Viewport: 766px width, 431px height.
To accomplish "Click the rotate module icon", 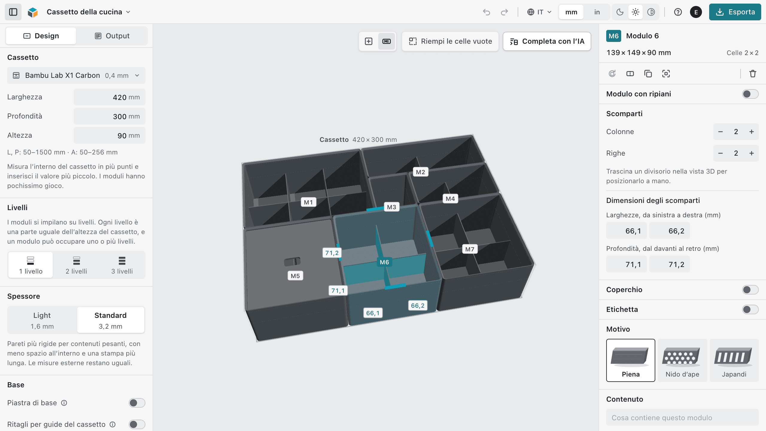I will pos(612,74).
